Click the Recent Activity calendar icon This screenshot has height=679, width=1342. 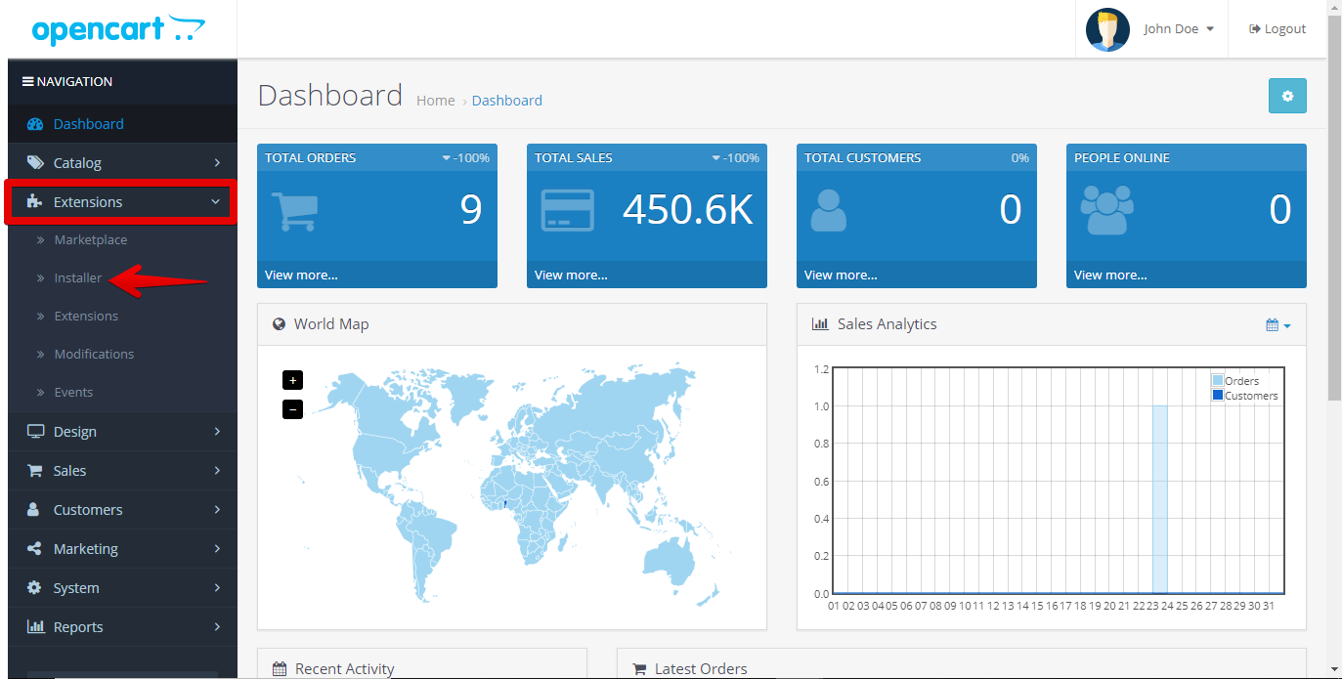[x=280, y=669]
